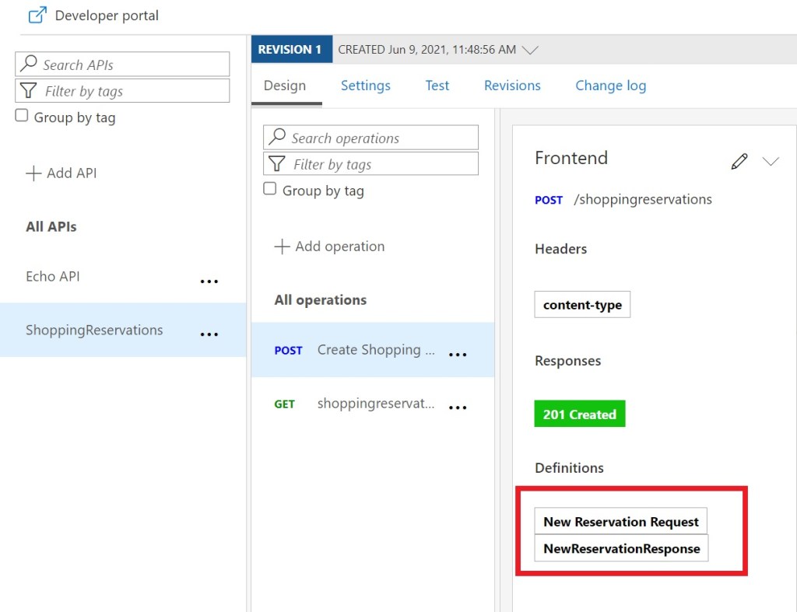Open the Echo API ellipsis menu
This screenshot has height=612, width=797.
point(209,281)
